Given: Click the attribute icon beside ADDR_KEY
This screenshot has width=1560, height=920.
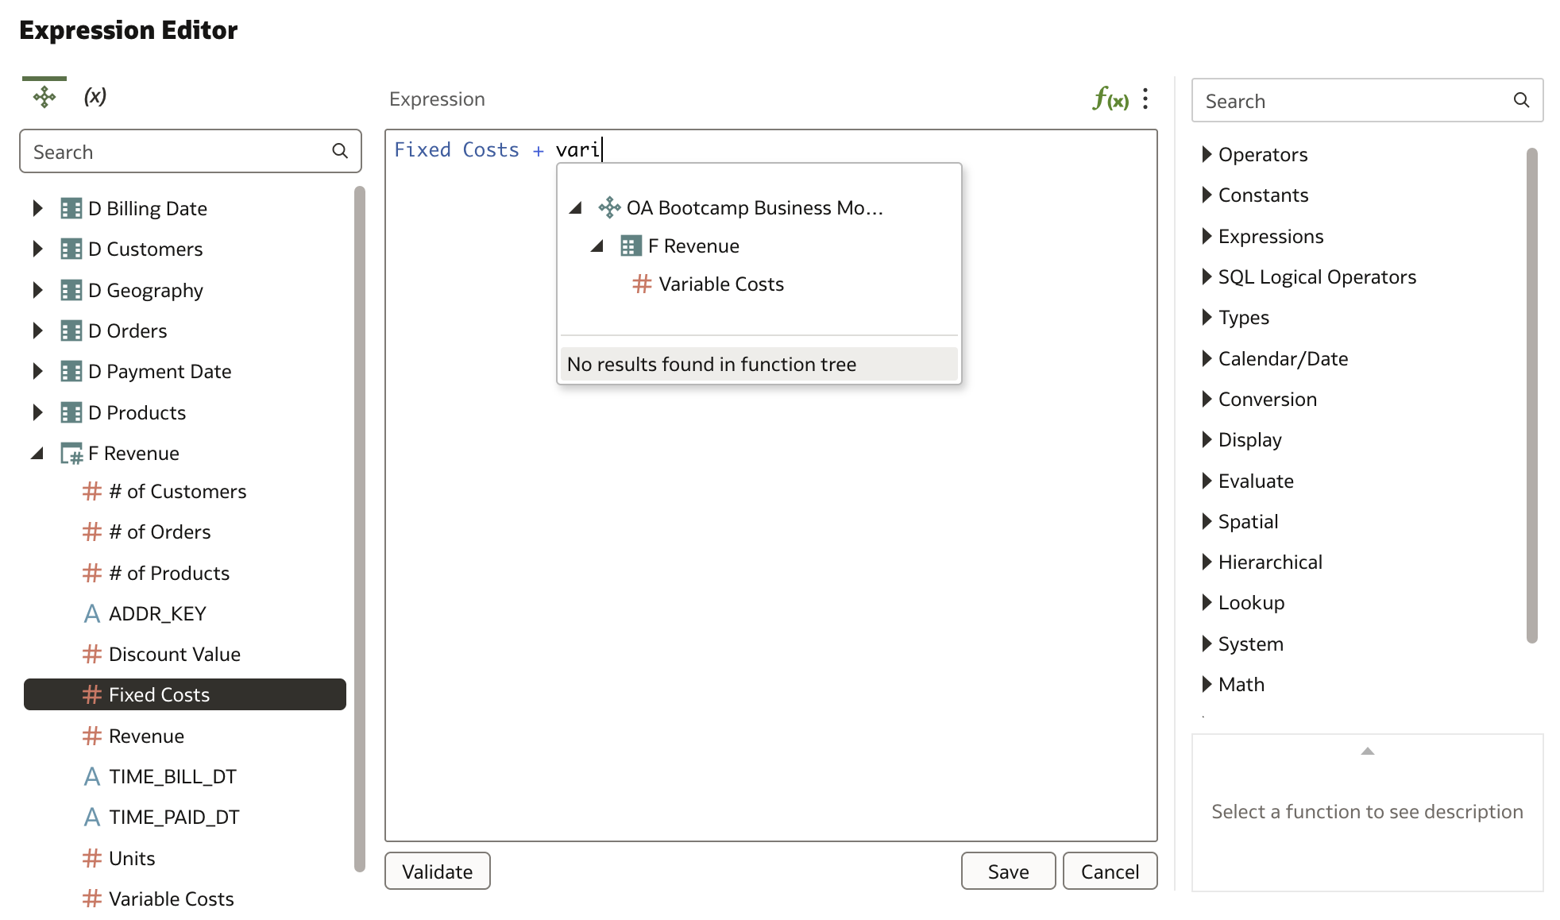Looking at the screenshot, I should click(x=92, y=613).
